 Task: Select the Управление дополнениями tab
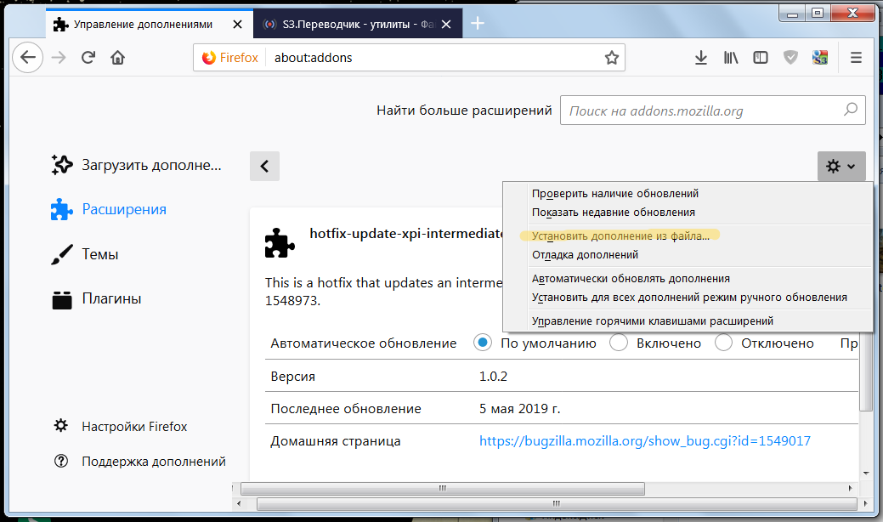coord(150,24)
